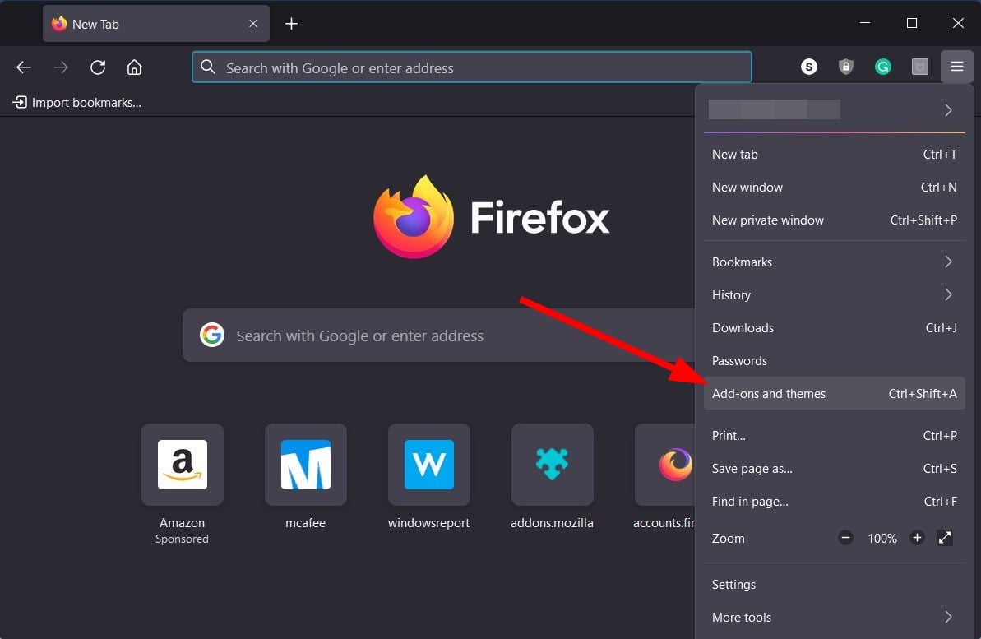Select Save page as from menu
Viewport: 981px width, 639px height.
834,468
